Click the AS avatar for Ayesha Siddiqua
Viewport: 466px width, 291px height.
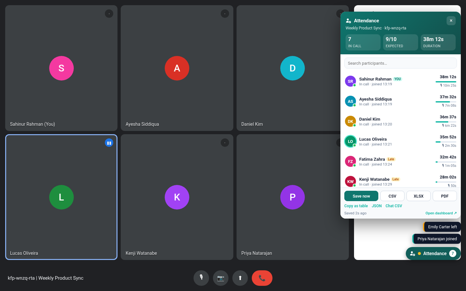tap(350, 101)
